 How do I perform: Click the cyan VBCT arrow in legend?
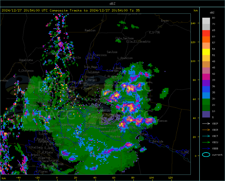(206, 136)
